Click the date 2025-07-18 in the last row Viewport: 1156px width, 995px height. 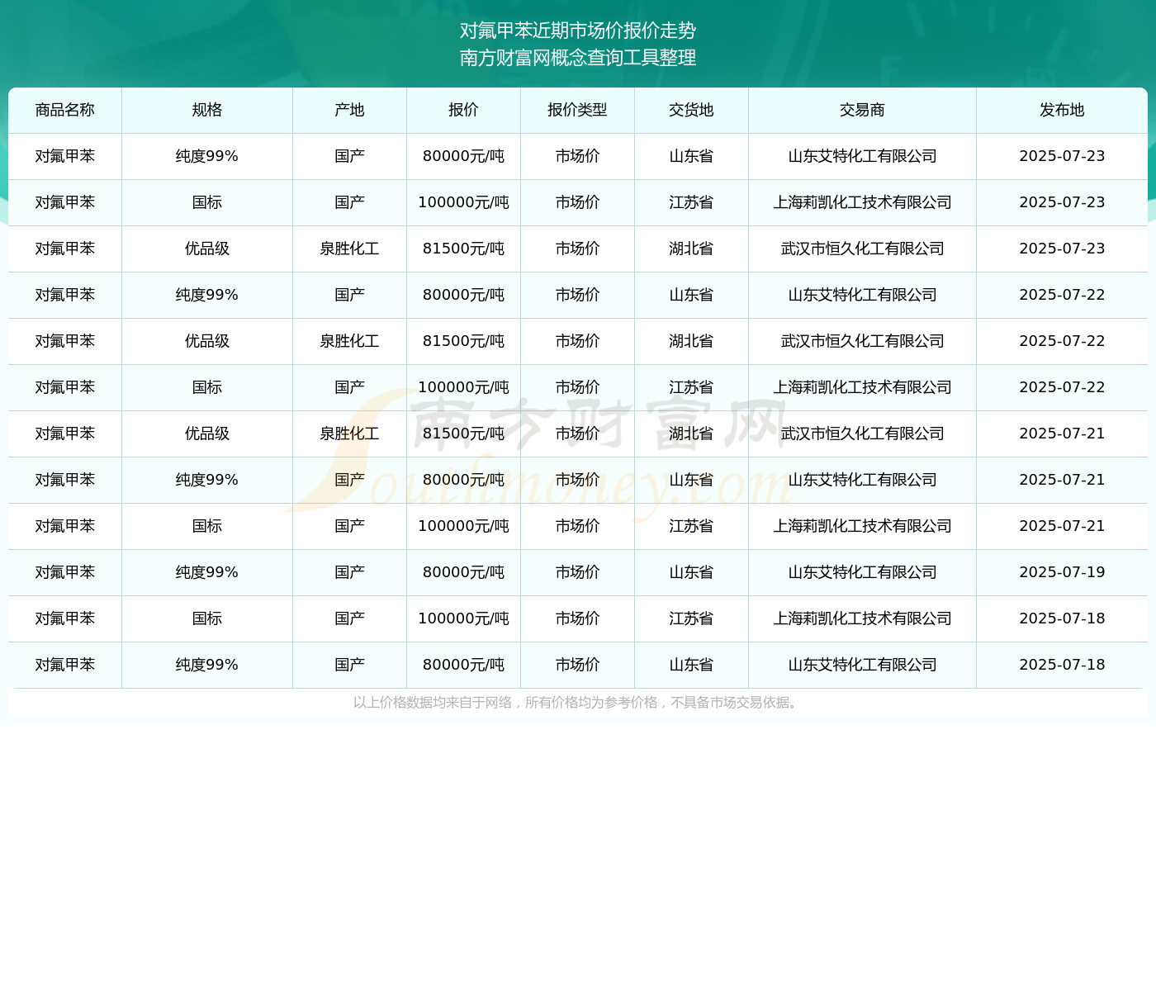click(x=1062, y=665)
